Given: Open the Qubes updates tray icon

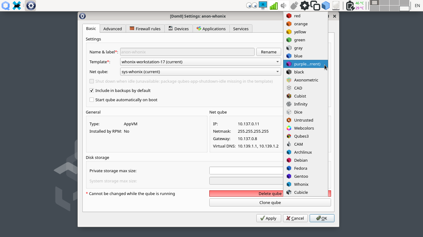Looking at the screenshot, I should click(305, 6).
